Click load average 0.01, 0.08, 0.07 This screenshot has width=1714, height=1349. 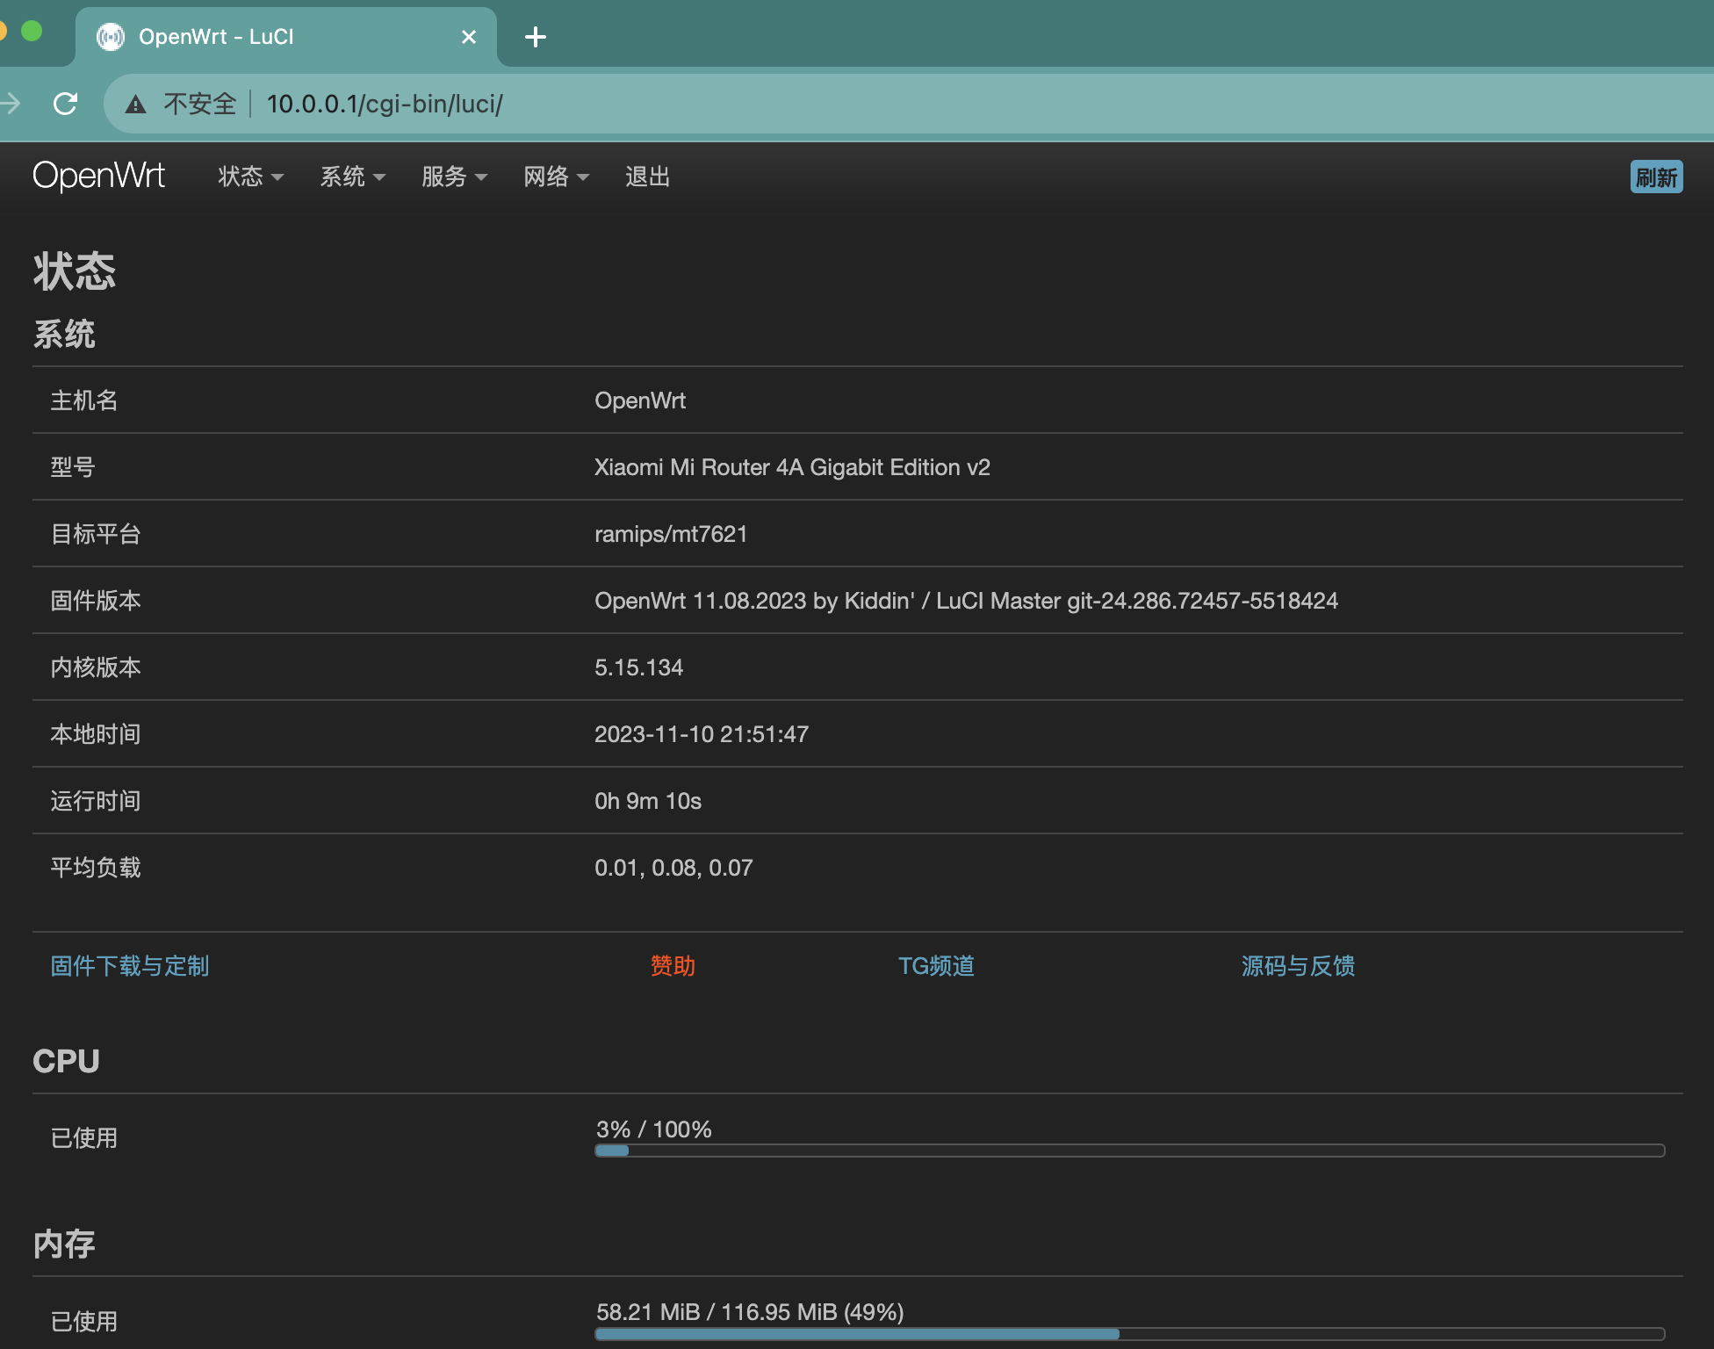tap(673, 868)
